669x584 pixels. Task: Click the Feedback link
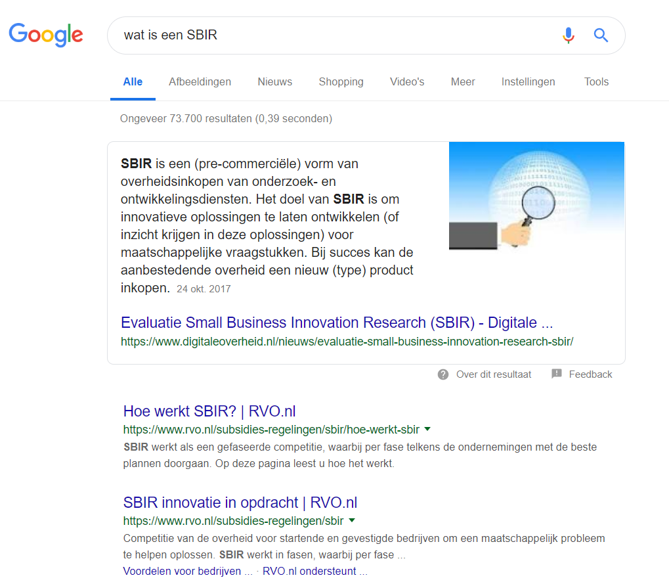tap(590, 374)
